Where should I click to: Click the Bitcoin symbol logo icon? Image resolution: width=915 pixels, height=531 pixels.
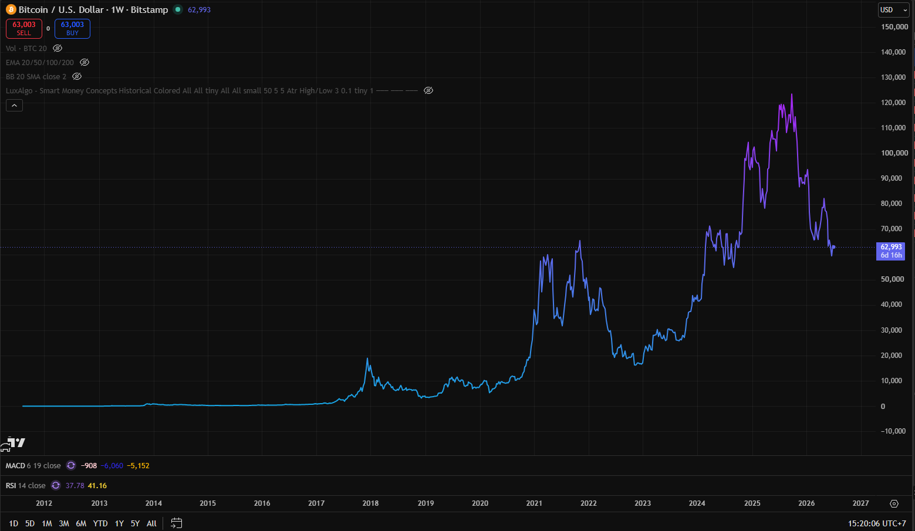(x=11, y=10)
